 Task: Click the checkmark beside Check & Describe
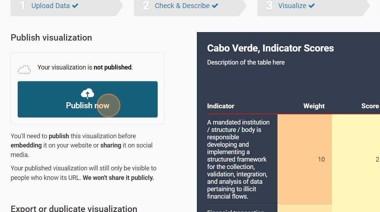pos(215,6)
